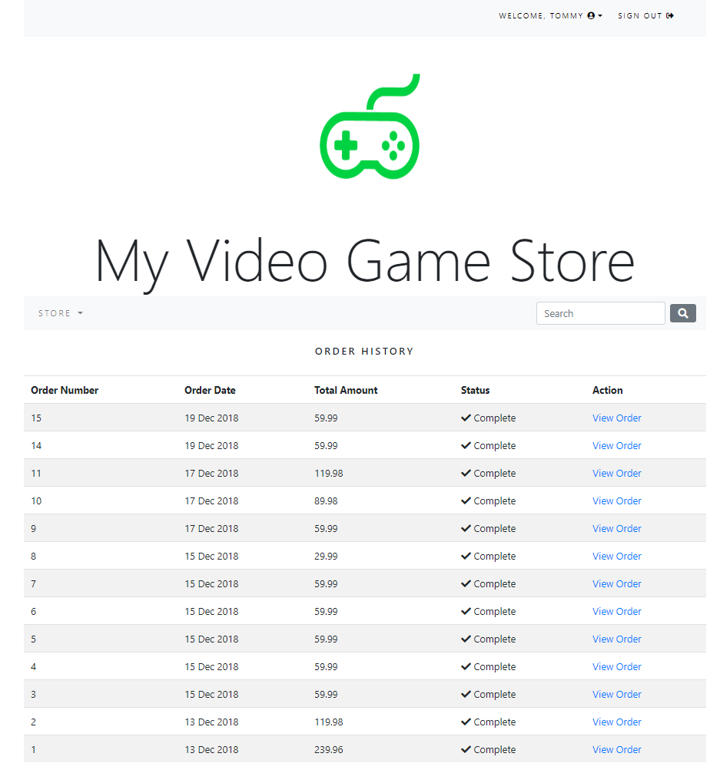Click the caret arrow next to Store
The height and width of the screenshot is (783, 720).
point(81,313)
